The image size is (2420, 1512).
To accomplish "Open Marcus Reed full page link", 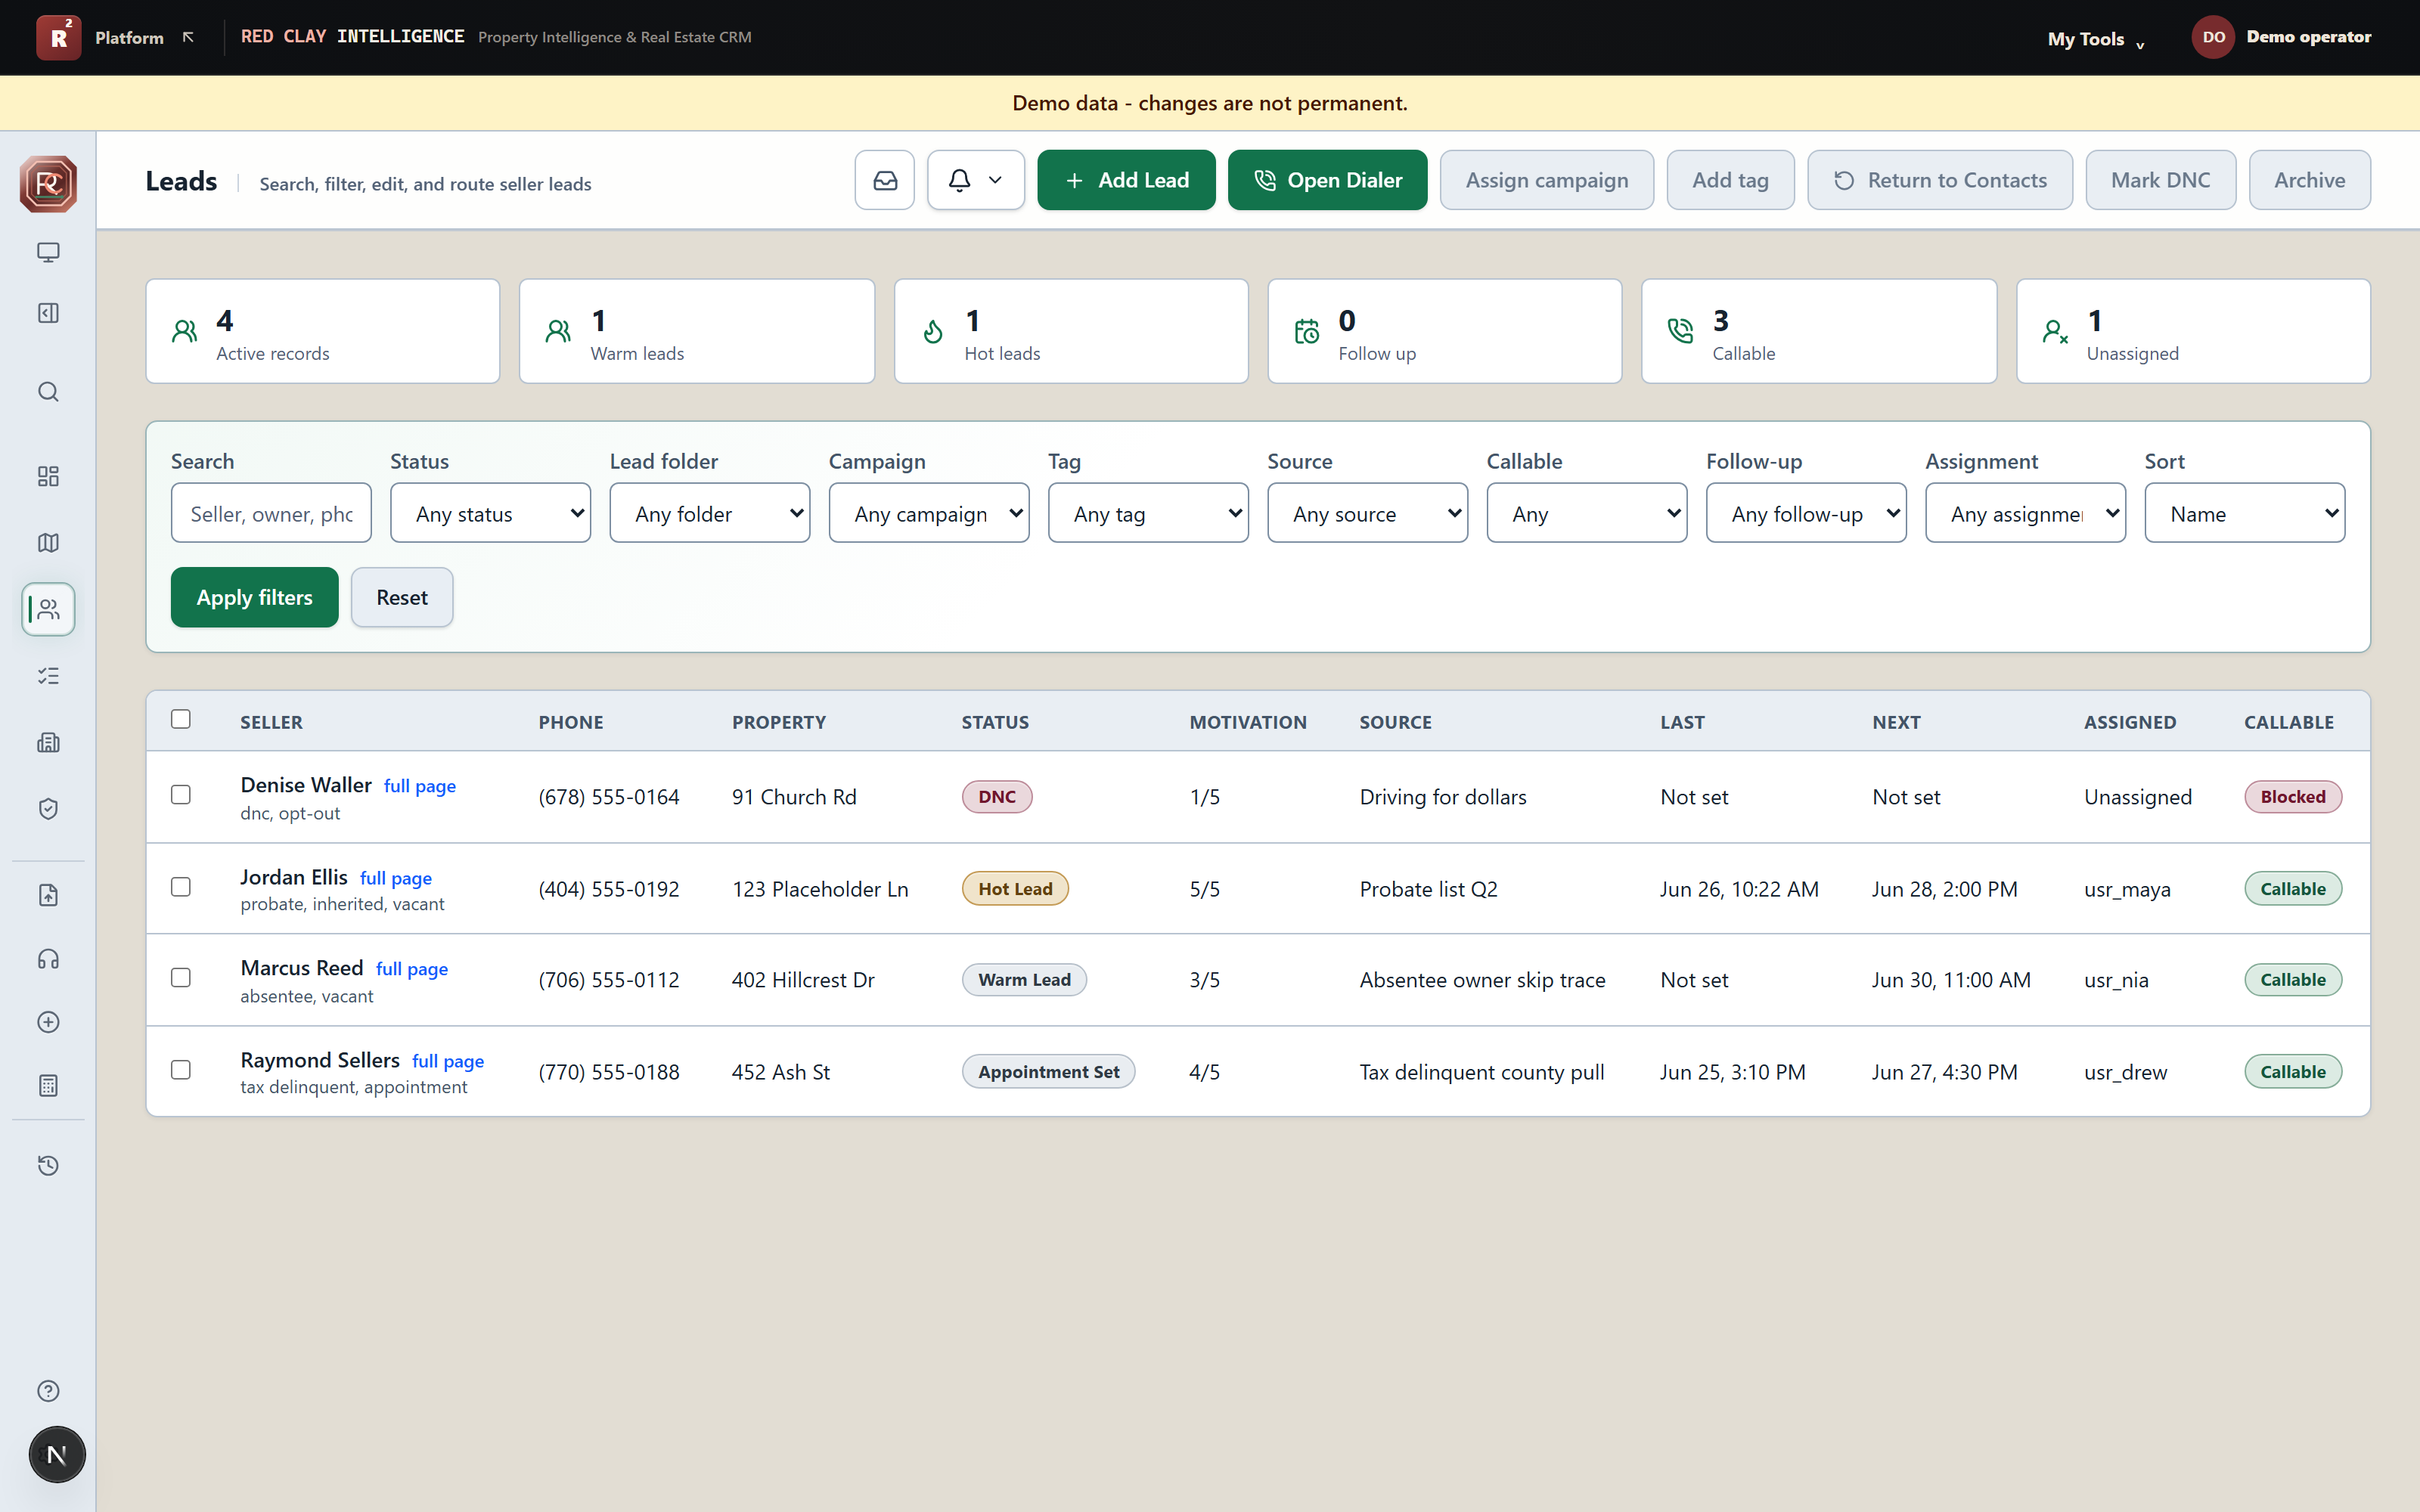I will click(x=412, y=969).
